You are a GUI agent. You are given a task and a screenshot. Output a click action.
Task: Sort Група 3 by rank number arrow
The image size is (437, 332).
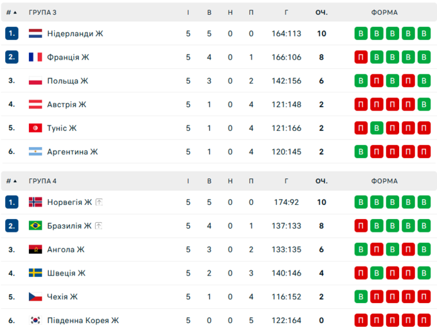12,12
